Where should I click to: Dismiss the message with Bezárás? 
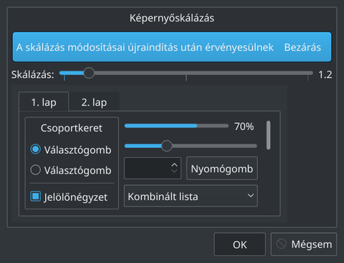(x=302, y=47)
